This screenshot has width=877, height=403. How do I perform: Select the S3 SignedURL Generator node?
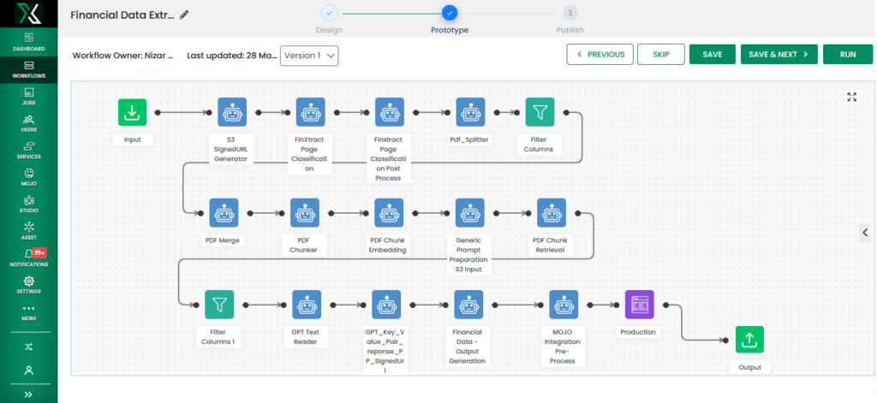click(x=231, y=112)
